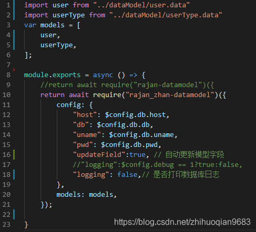Click 'models: models,' on line 20
The image size is (256, 232).
coord(87,195)
